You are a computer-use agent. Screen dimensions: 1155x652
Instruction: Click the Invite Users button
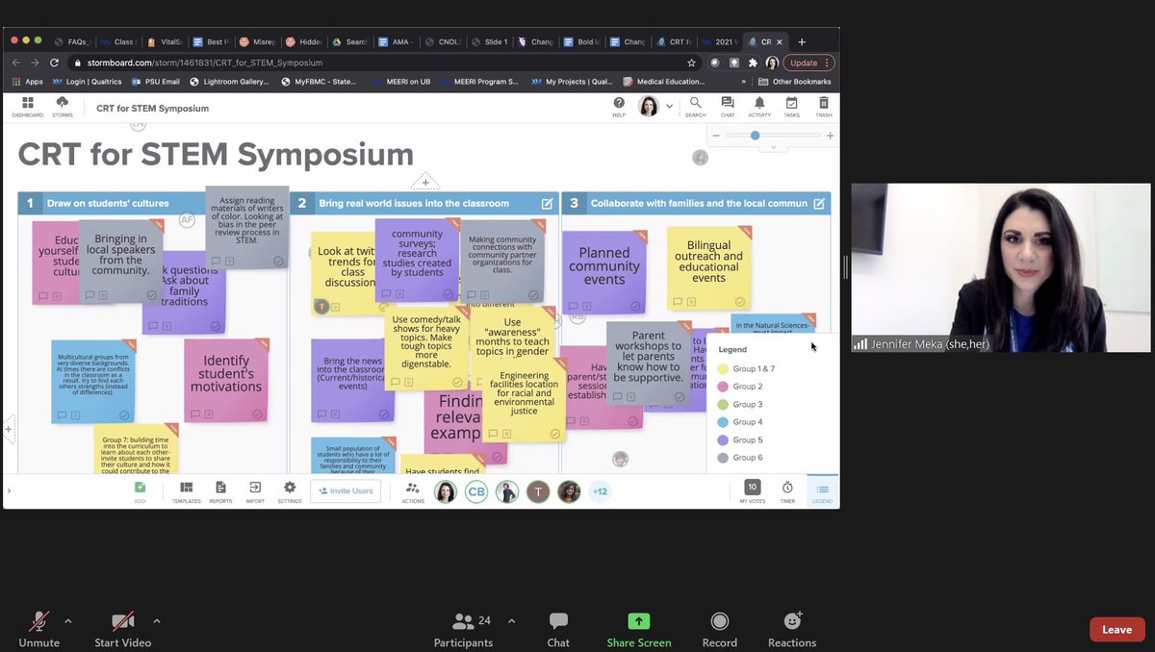[346, 490]
